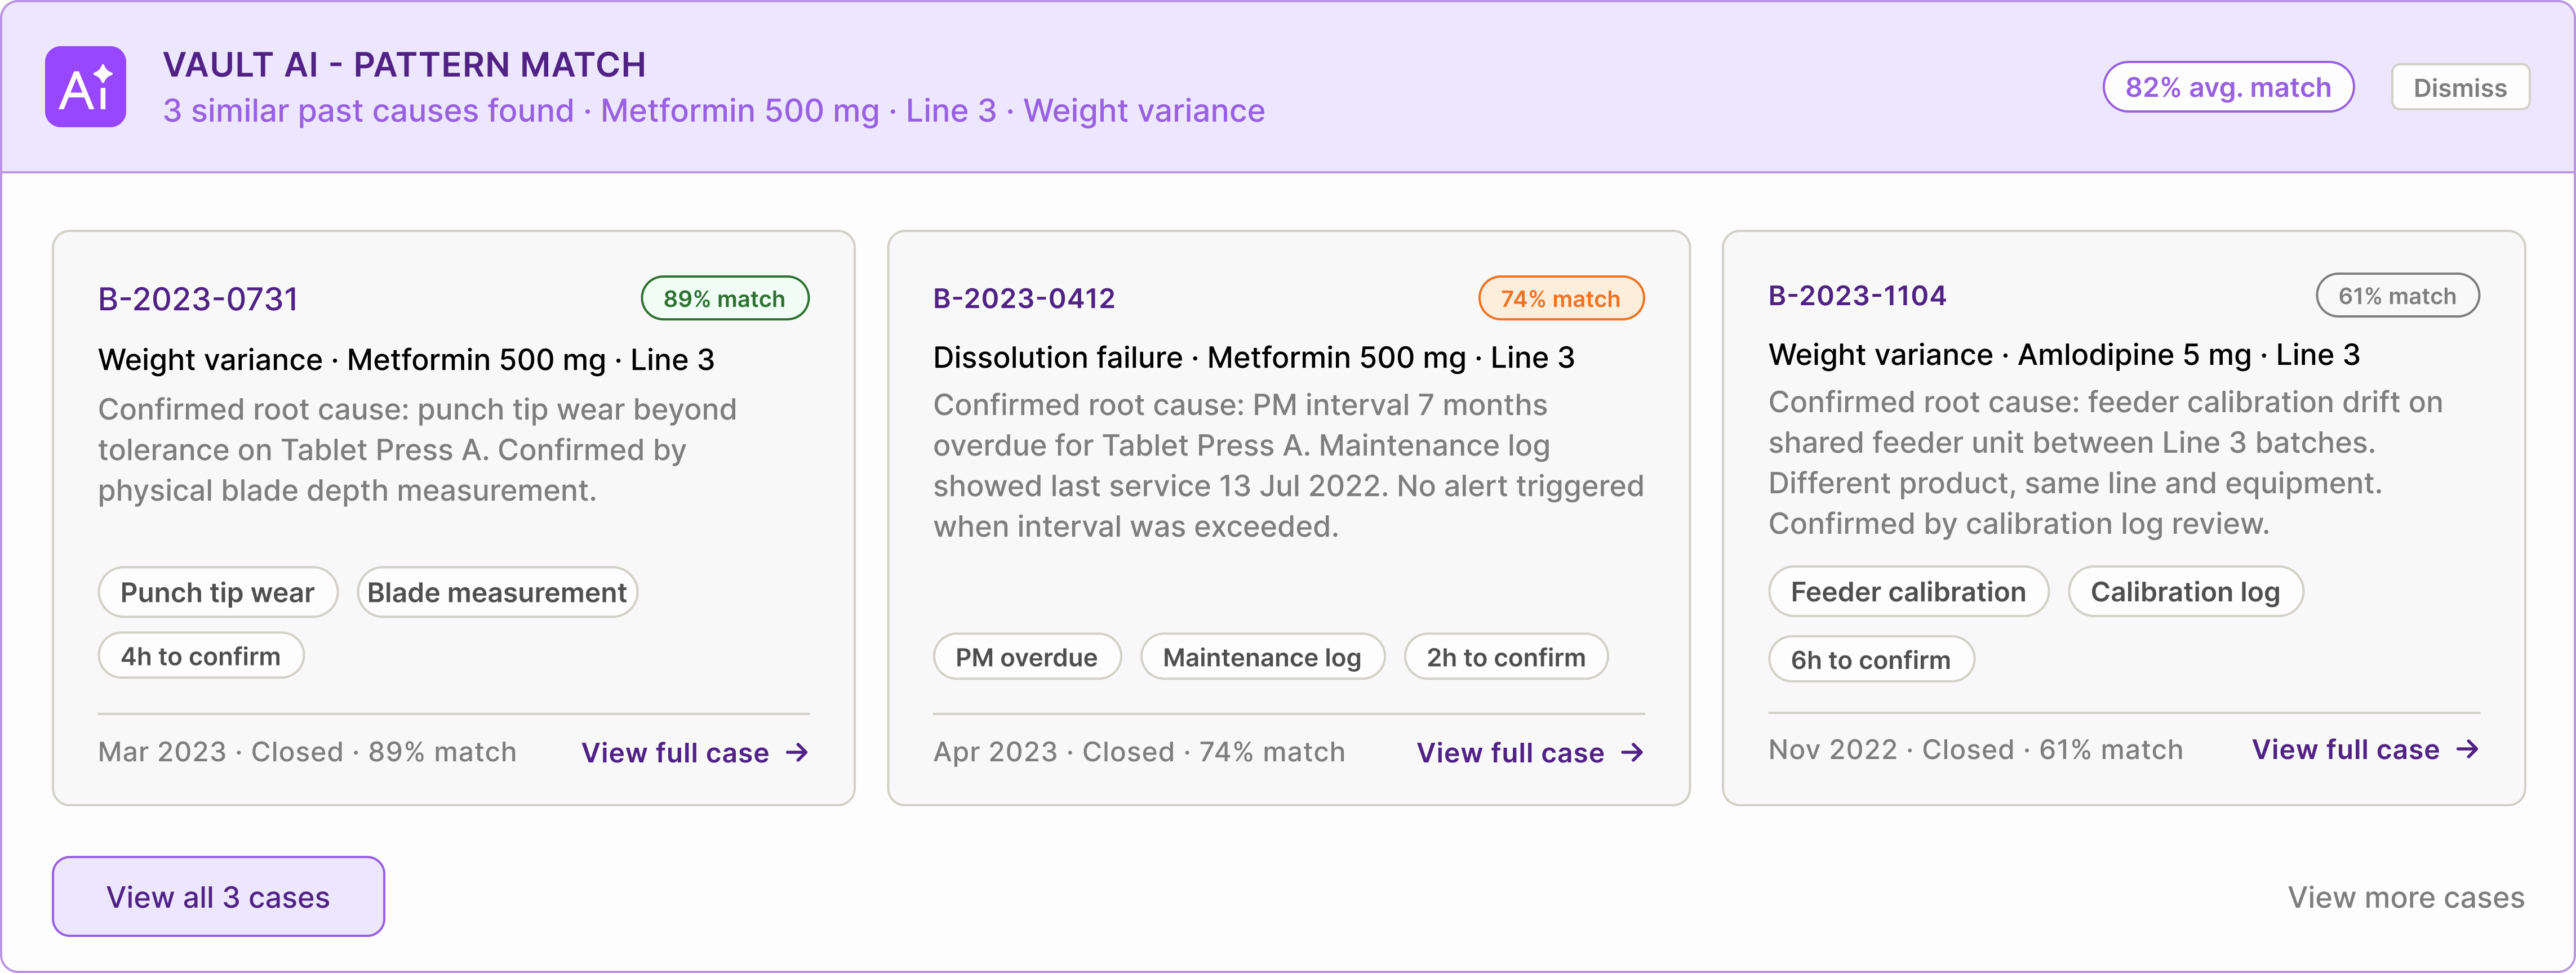Open full case B-2023-0731 link
This screenshot has width=2576, height=973.
tap(695, 752)
